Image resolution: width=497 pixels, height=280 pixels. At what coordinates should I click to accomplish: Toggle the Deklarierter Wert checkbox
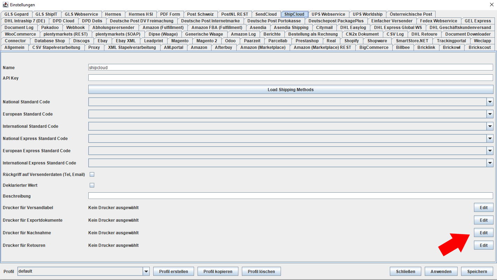92,185
